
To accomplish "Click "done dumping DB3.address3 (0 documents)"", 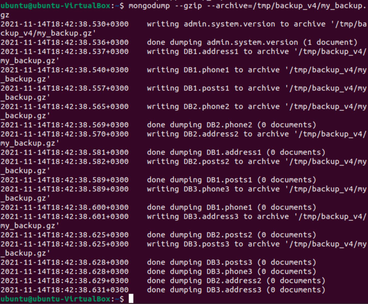I will click(x=236, y=290).
